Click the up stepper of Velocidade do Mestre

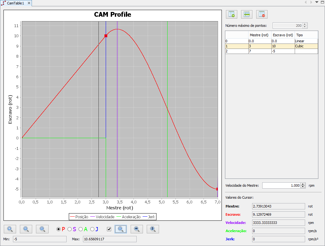[302, 184]
